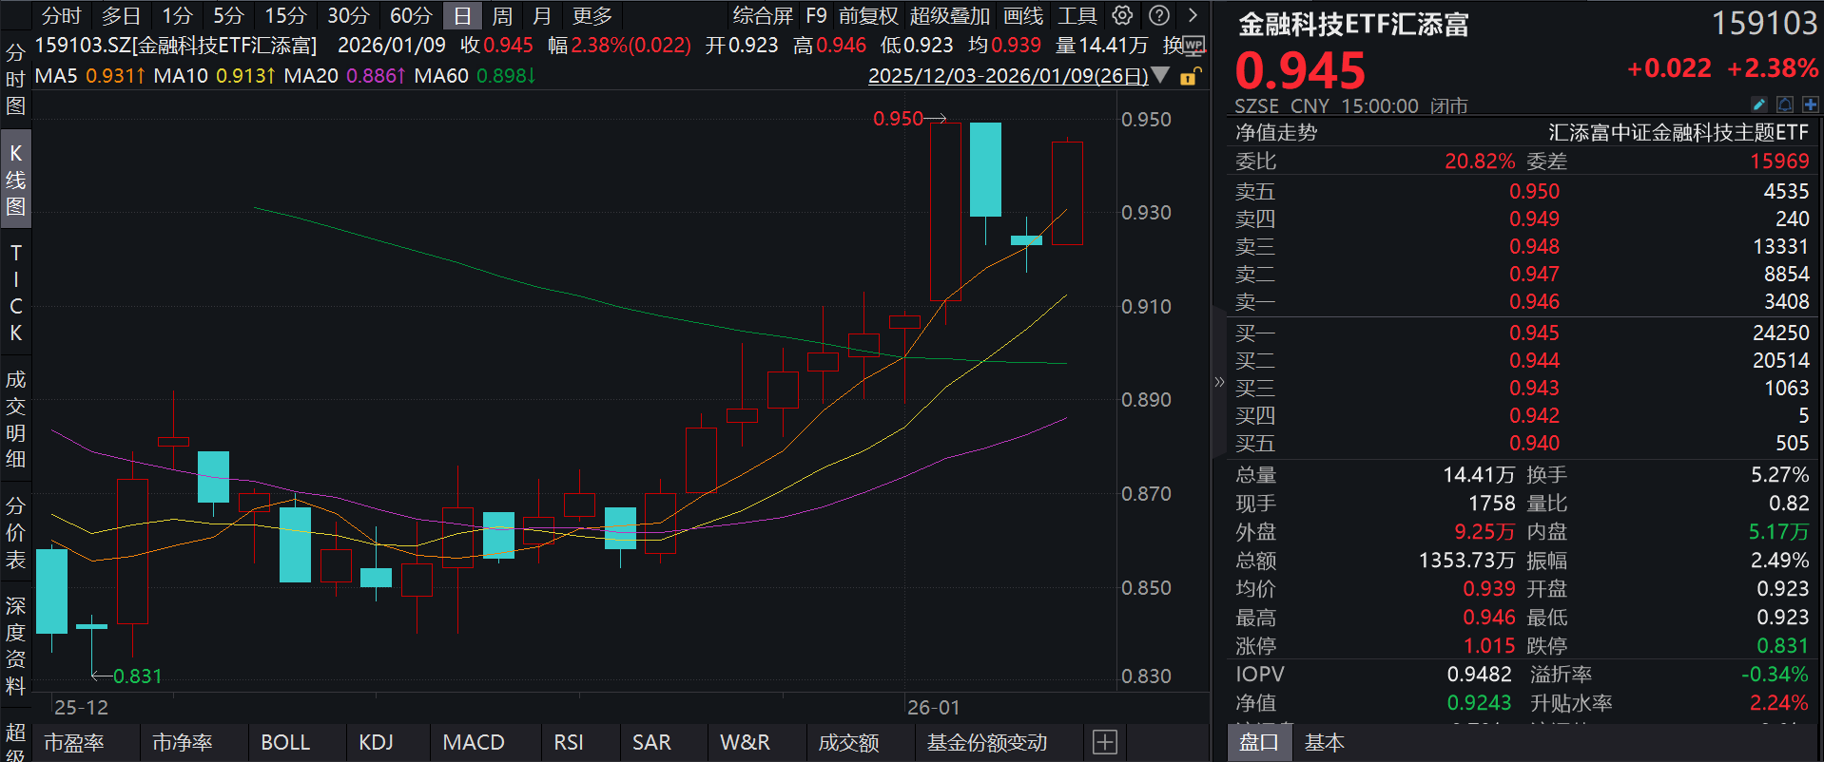Click the 2025/12/03-2026/01/09 date range link

1008,76
